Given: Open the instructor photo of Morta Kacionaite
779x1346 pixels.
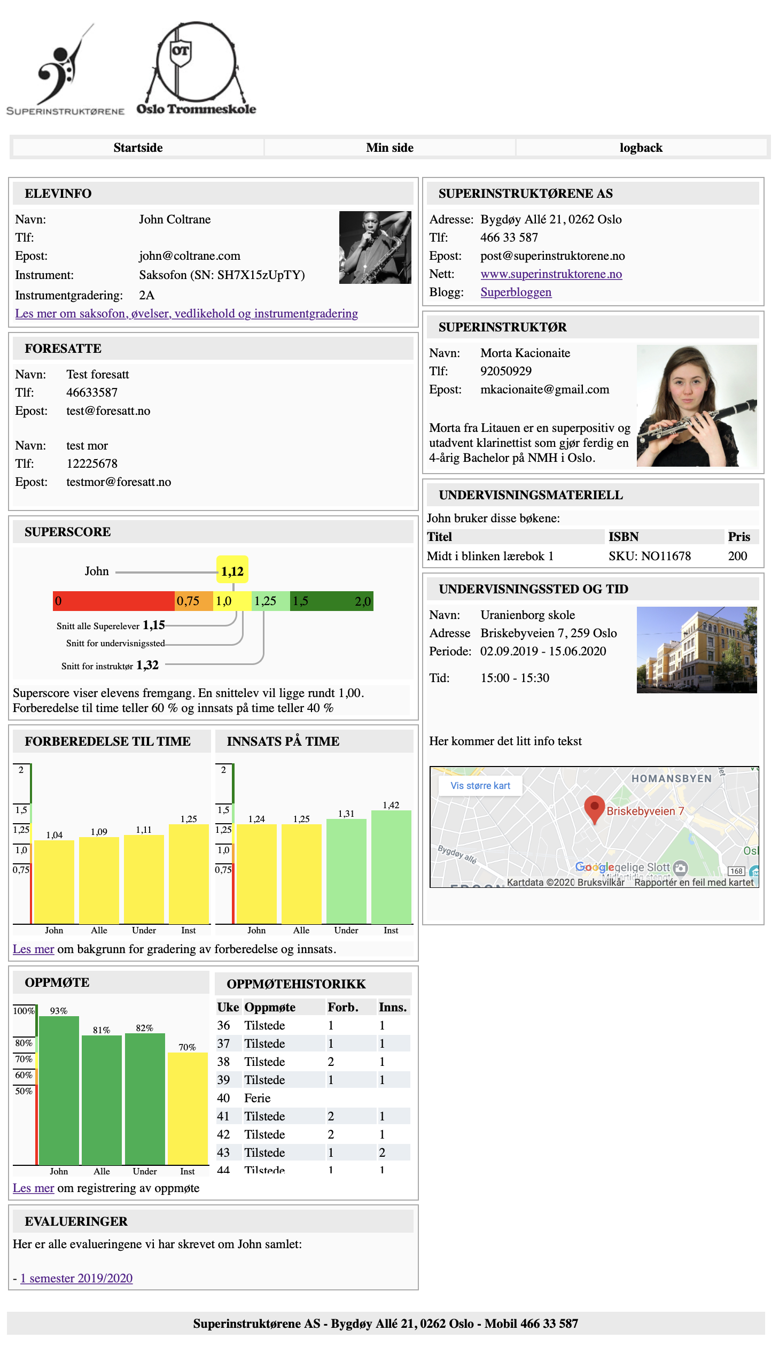Looking at the screenshot, I should tap(696, 406).
